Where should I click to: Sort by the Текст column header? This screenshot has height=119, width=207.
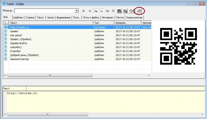[x=51, y=23]
